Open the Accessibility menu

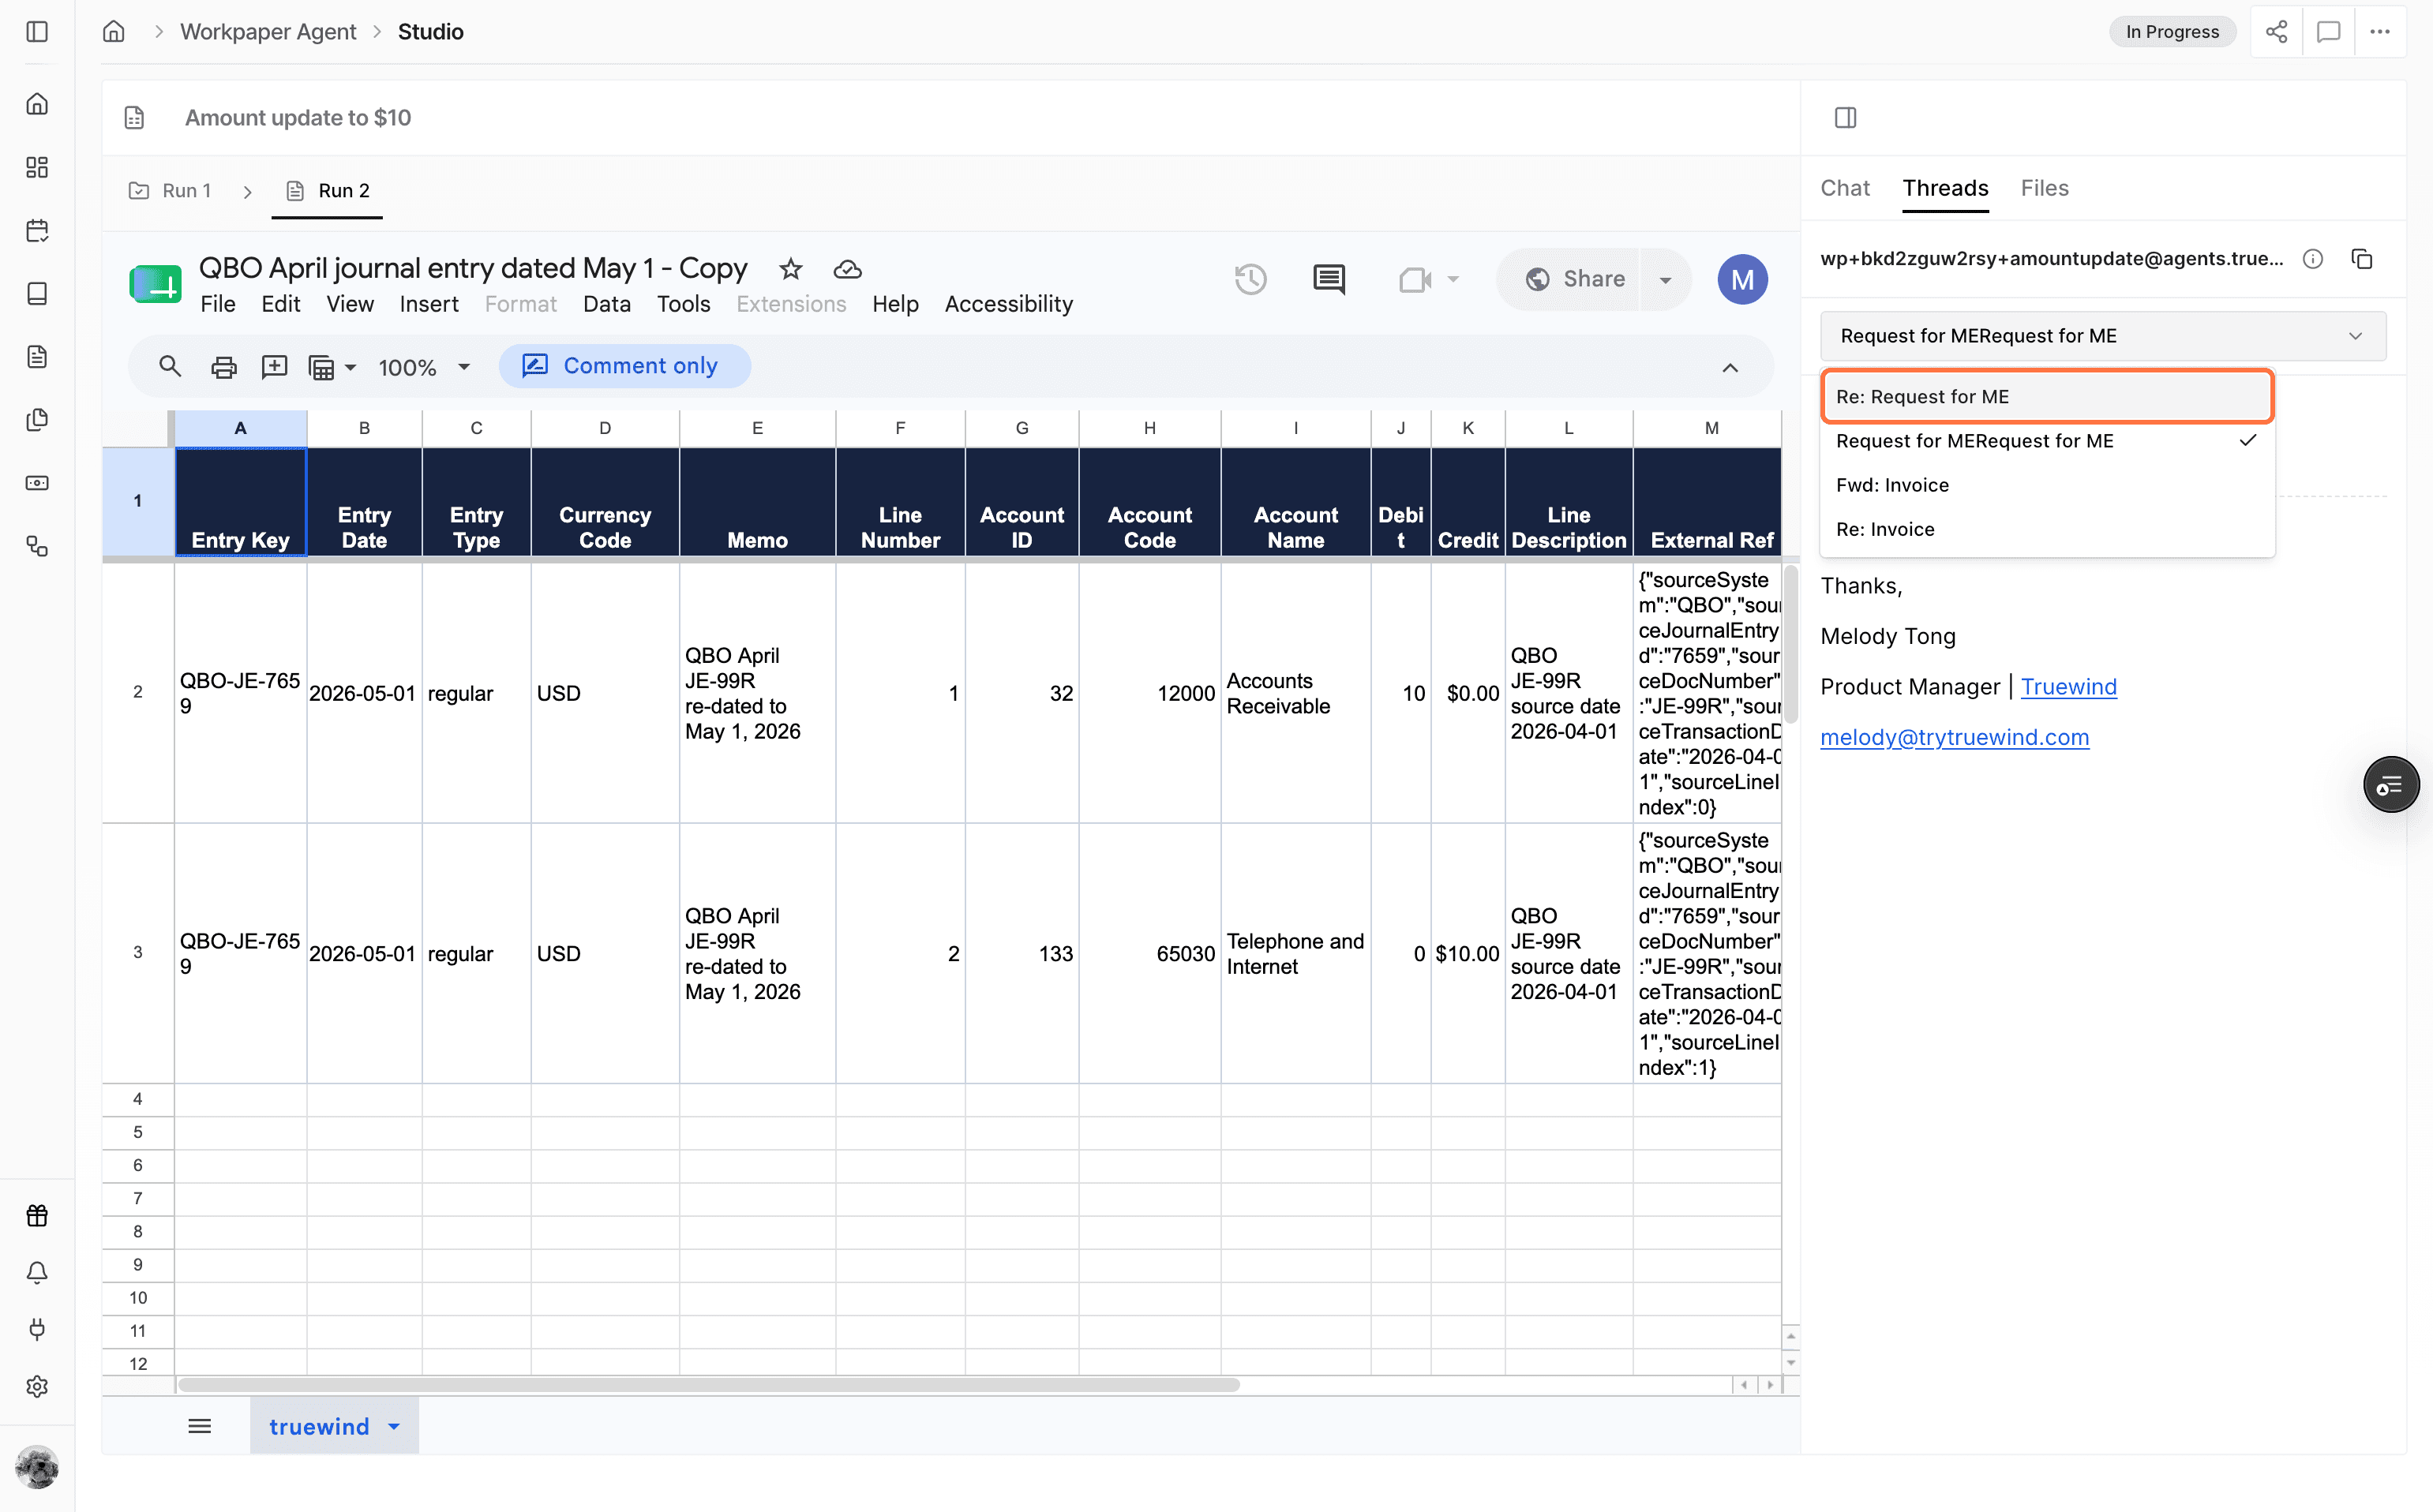pos(1008,304)
